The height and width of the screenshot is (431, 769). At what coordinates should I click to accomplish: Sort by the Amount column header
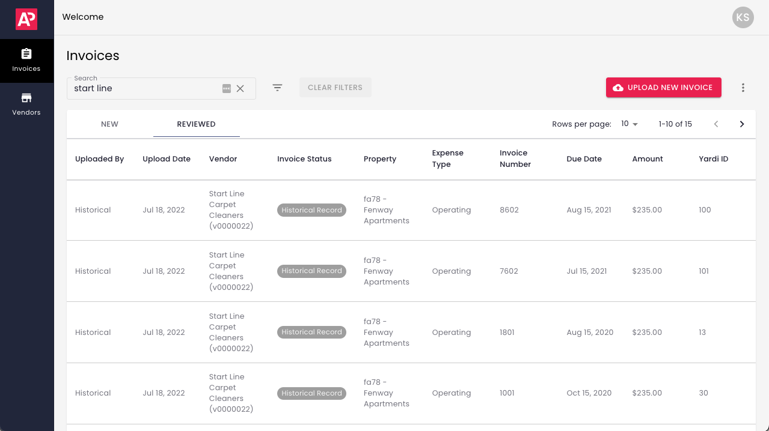[x=648, y=159]
